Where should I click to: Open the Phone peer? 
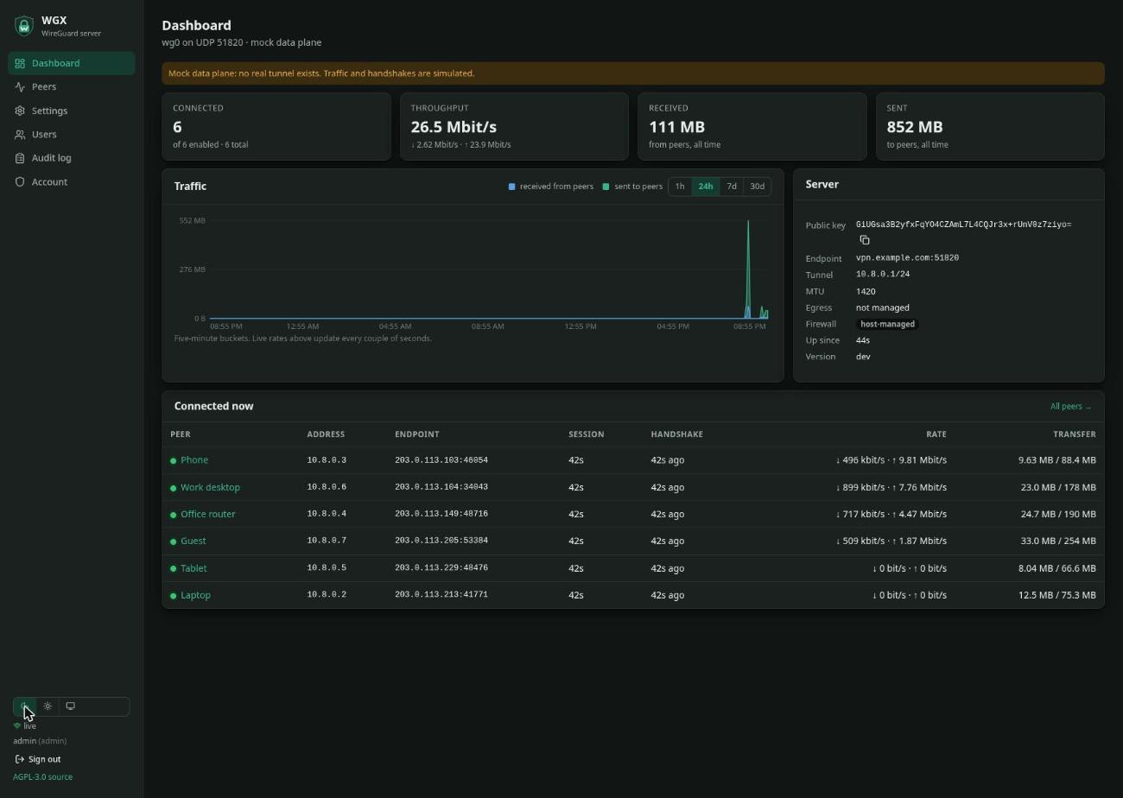coord(194,460)
